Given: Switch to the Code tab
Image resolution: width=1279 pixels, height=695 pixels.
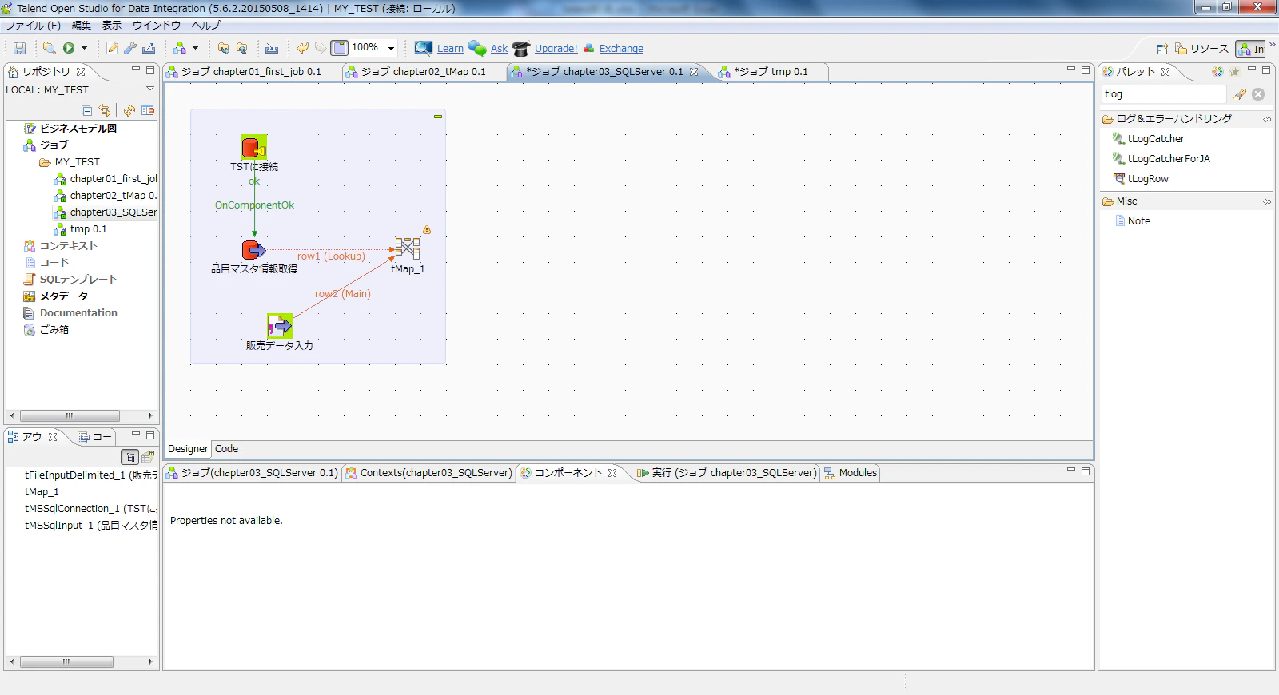Looking at the screenshot, I should pos(226,449).
